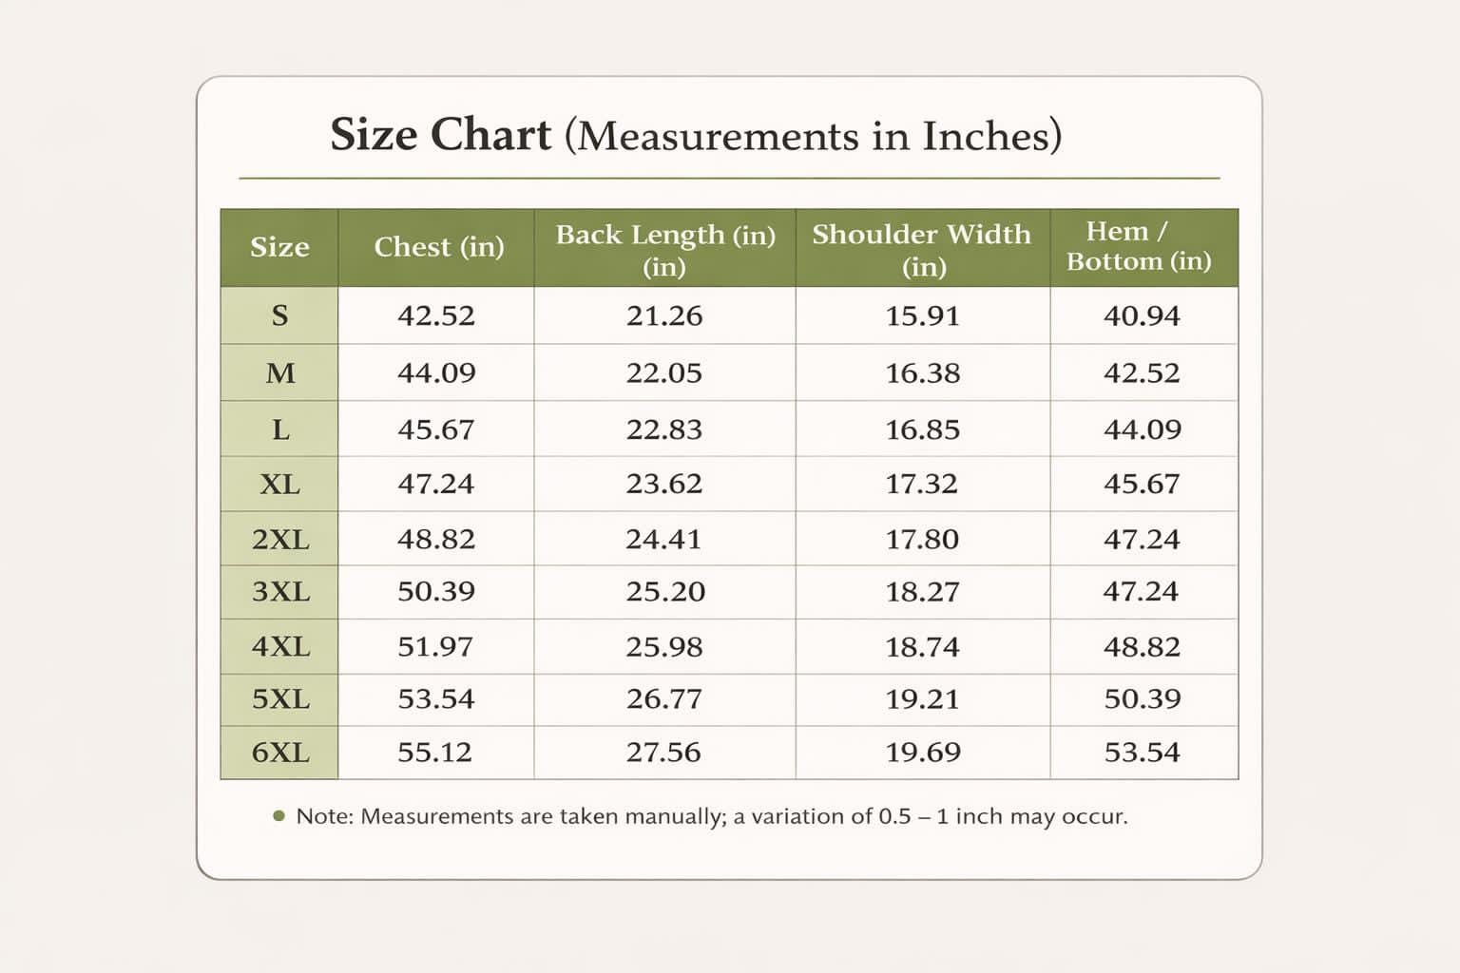The image size is (1460, 973).
Task: Select the 2XL size row label
Action: point(280,540)
